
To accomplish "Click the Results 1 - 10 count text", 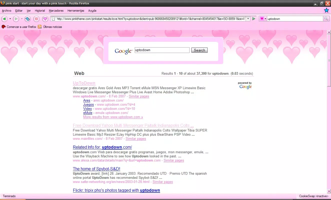I will (x=207, y=73).
